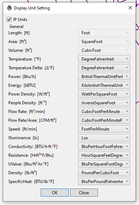The height and width of the screenshot is (205, 139).
Task: Open the Resistance unit dropdown
Action: (104, 155)
